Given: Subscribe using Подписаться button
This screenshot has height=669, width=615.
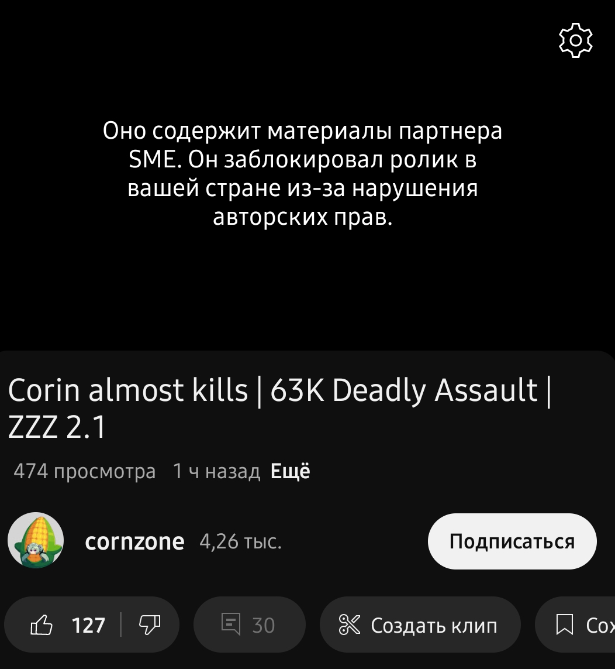Looking at the screenshot, I should (512, 541).
